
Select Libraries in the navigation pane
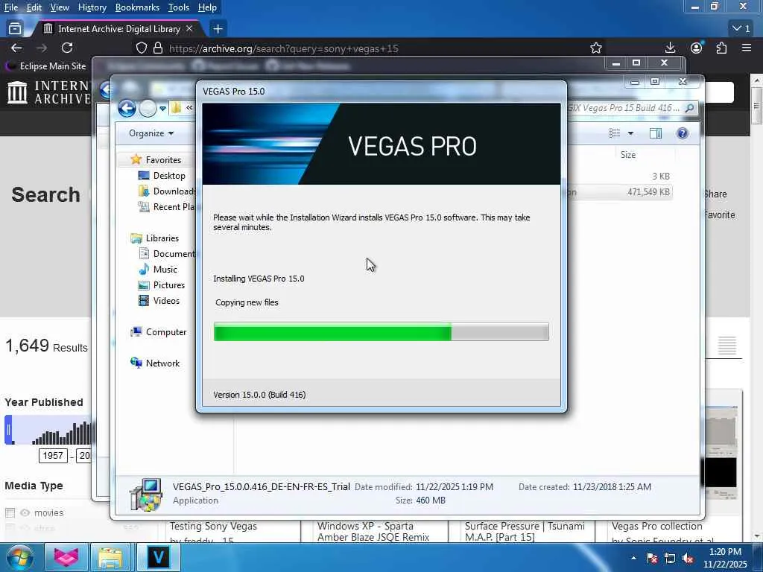click(x=155, y=238)
